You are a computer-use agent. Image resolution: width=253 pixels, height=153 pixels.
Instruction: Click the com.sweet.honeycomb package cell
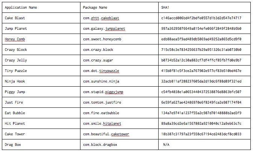point(120,39)
